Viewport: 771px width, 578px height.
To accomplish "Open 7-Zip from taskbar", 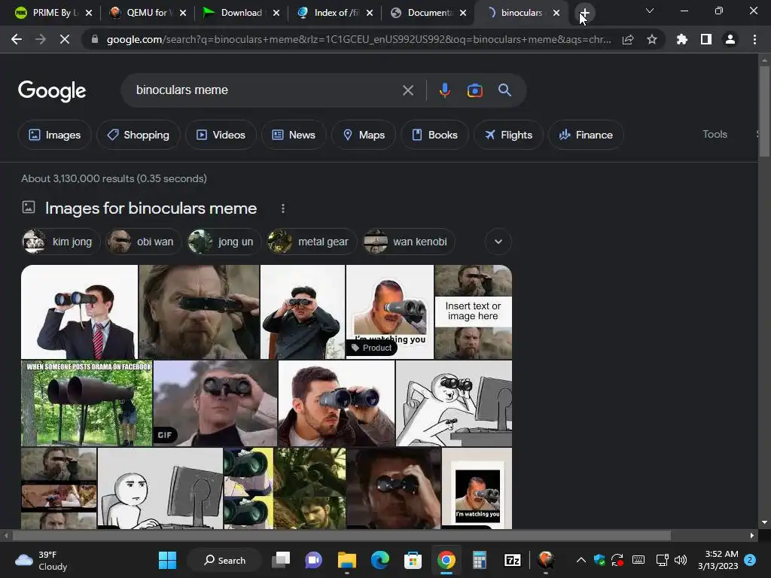I will click(x=512, y=560).
